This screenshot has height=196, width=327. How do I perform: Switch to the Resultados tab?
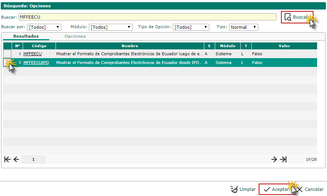coord(26,36)
